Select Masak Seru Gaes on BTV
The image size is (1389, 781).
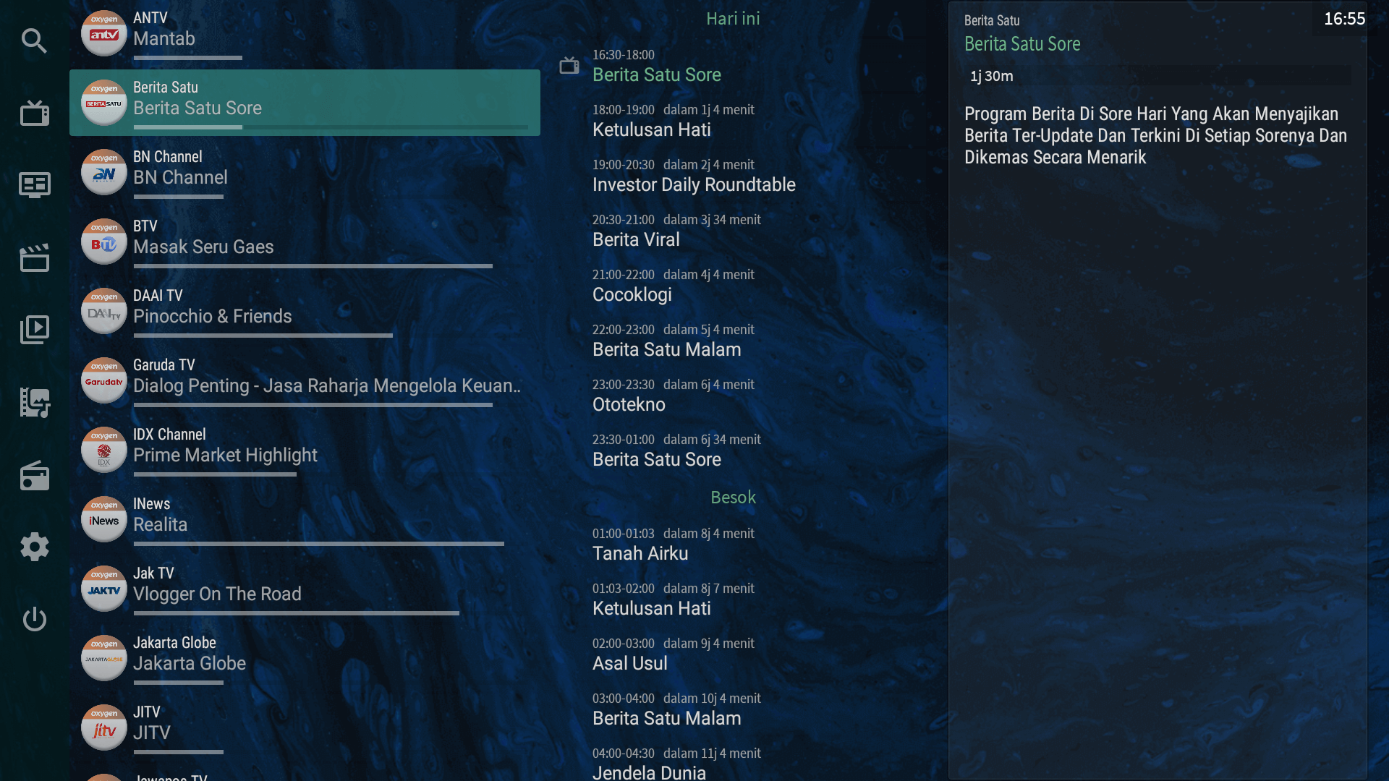203,247
